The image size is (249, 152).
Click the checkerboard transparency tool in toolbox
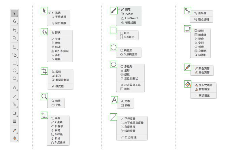tap(14, 121)
